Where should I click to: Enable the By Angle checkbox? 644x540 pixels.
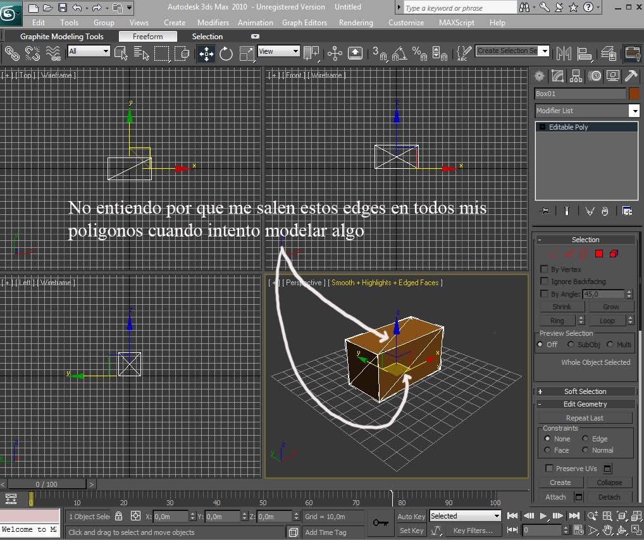click(544, 294)
